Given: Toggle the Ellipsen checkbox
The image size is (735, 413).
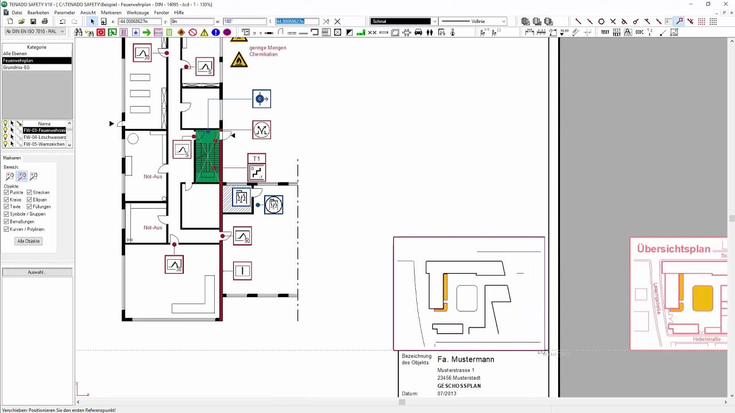Looking at the screenshot, I should 29,200.
